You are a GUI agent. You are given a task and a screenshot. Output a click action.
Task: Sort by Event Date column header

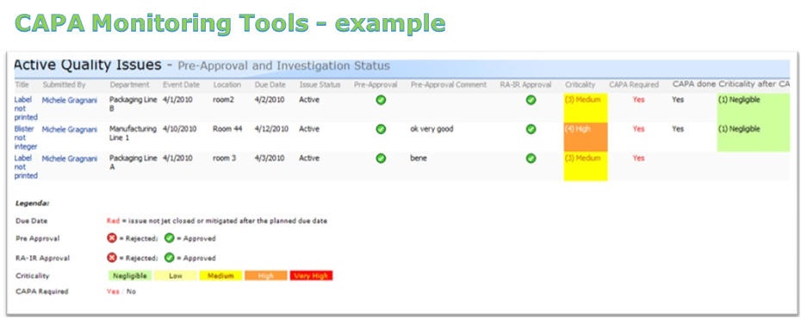(x=181, y=84)
